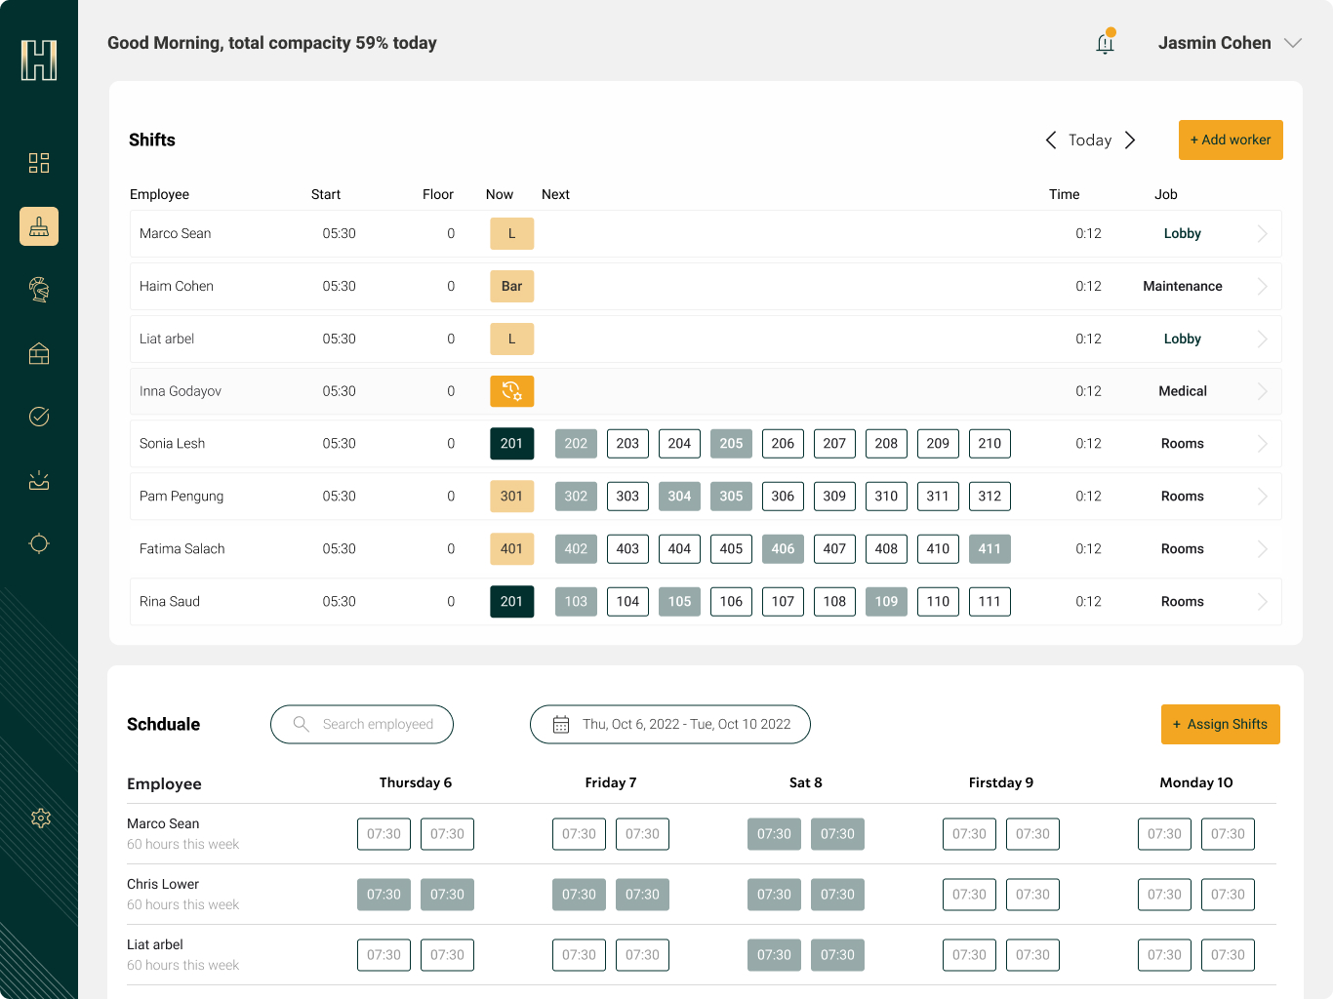Screen dimensions: 1333x999
Task: Expand Haim Cohen shift row arrow
Action: [1262, 286]
